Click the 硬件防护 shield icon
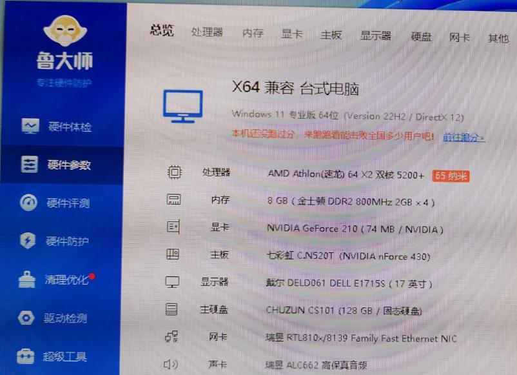This screenshot has width=517, height=375. [29, 241]
